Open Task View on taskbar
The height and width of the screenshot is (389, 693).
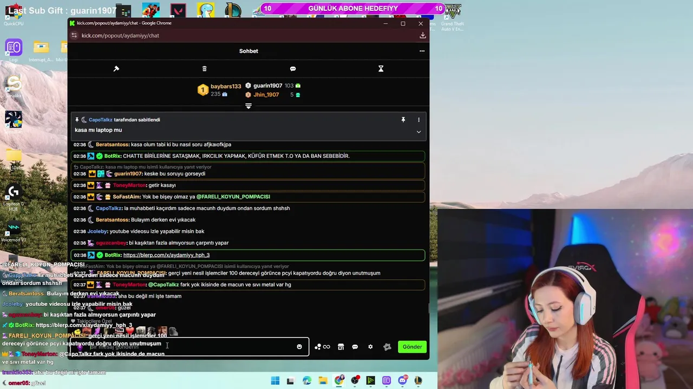point(290,381)
